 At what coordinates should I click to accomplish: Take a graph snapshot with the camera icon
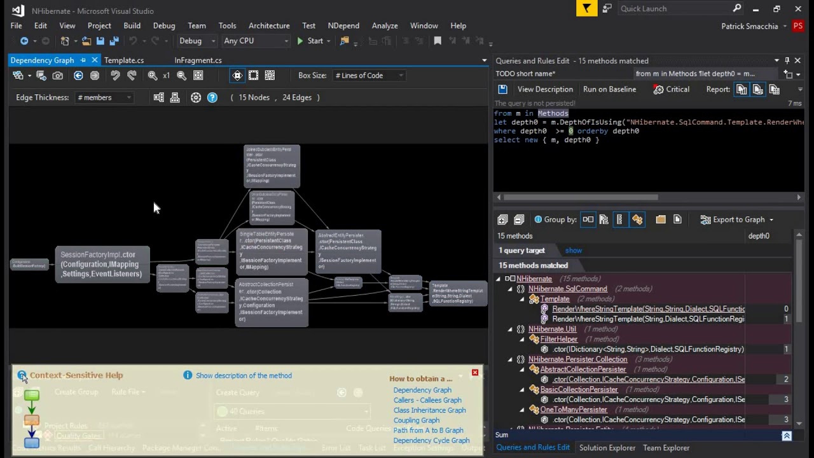(x=58, y=75)
